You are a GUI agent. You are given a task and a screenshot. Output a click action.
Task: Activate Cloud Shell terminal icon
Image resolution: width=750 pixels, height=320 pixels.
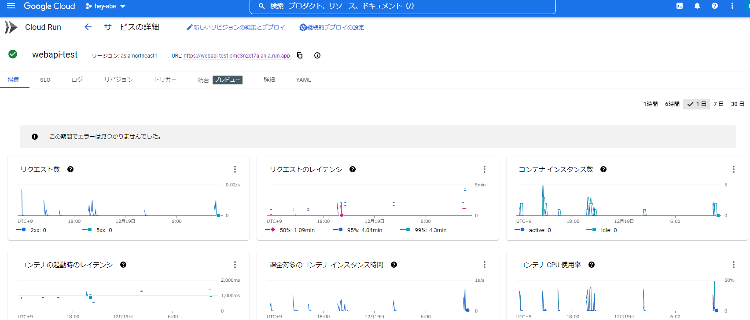[680, 6]
